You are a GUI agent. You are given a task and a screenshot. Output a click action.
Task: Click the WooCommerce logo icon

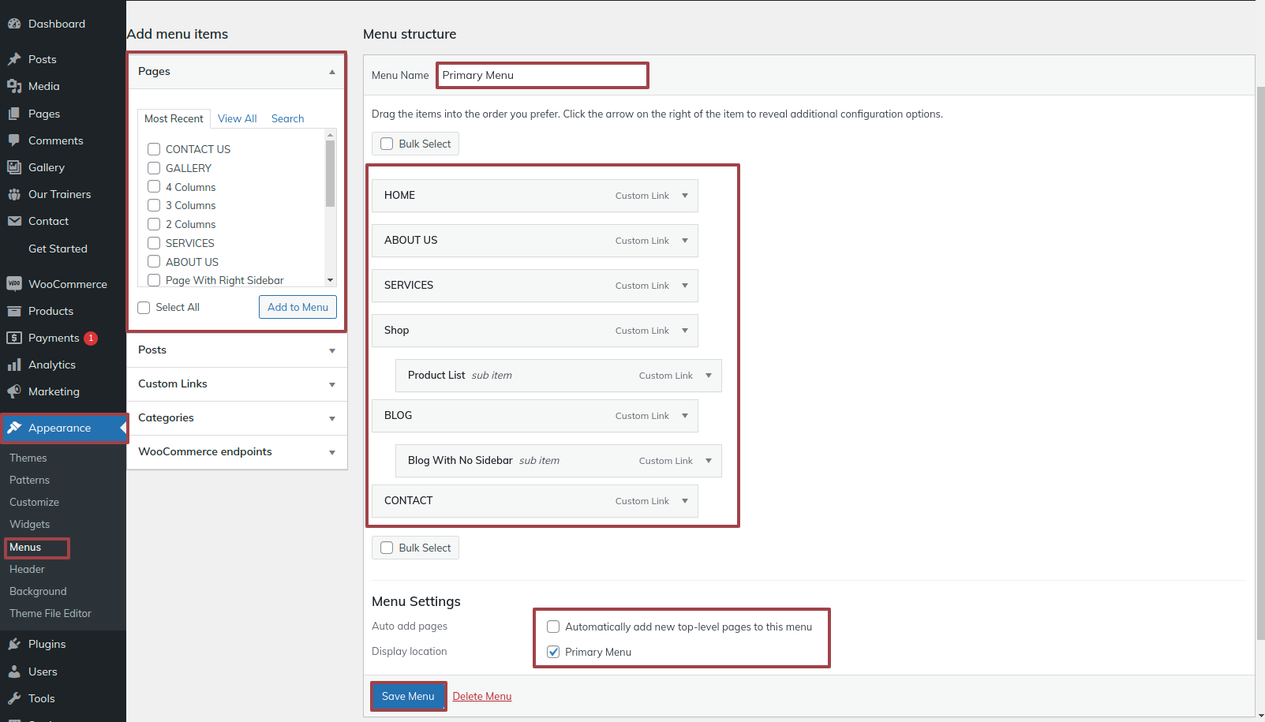click(14, 284)
